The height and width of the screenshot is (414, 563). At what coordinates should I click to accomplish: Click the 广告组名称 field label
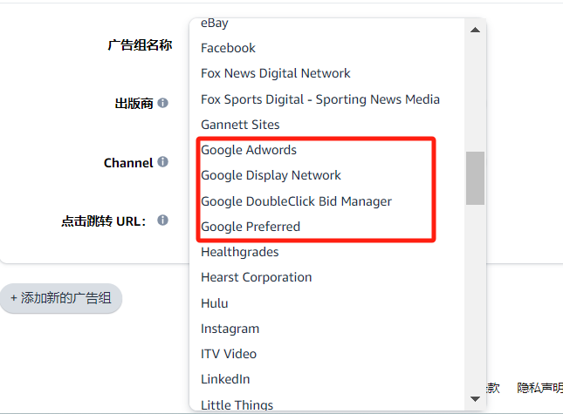click(x=140, y=45)
